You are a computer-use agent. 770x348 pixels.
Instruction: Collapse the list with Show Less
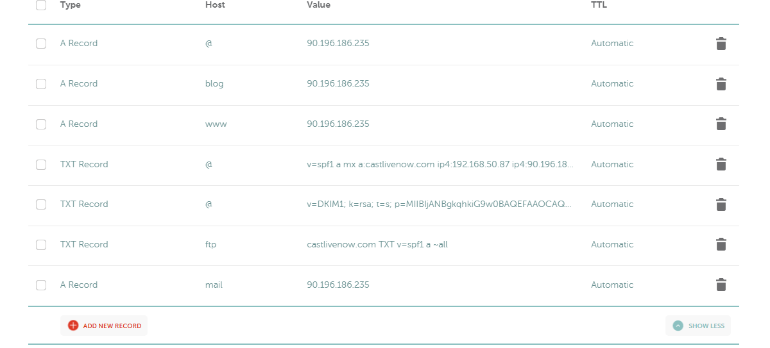coord(698,326)
